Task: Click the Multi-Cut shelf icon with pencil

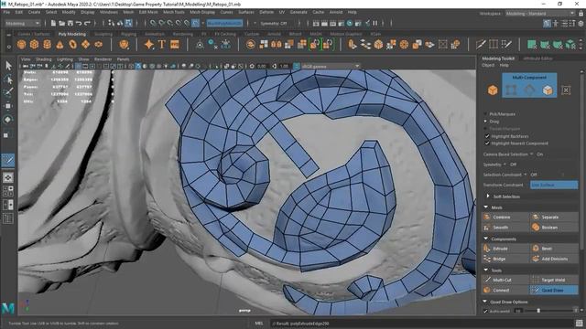Action: pos(481,45)
